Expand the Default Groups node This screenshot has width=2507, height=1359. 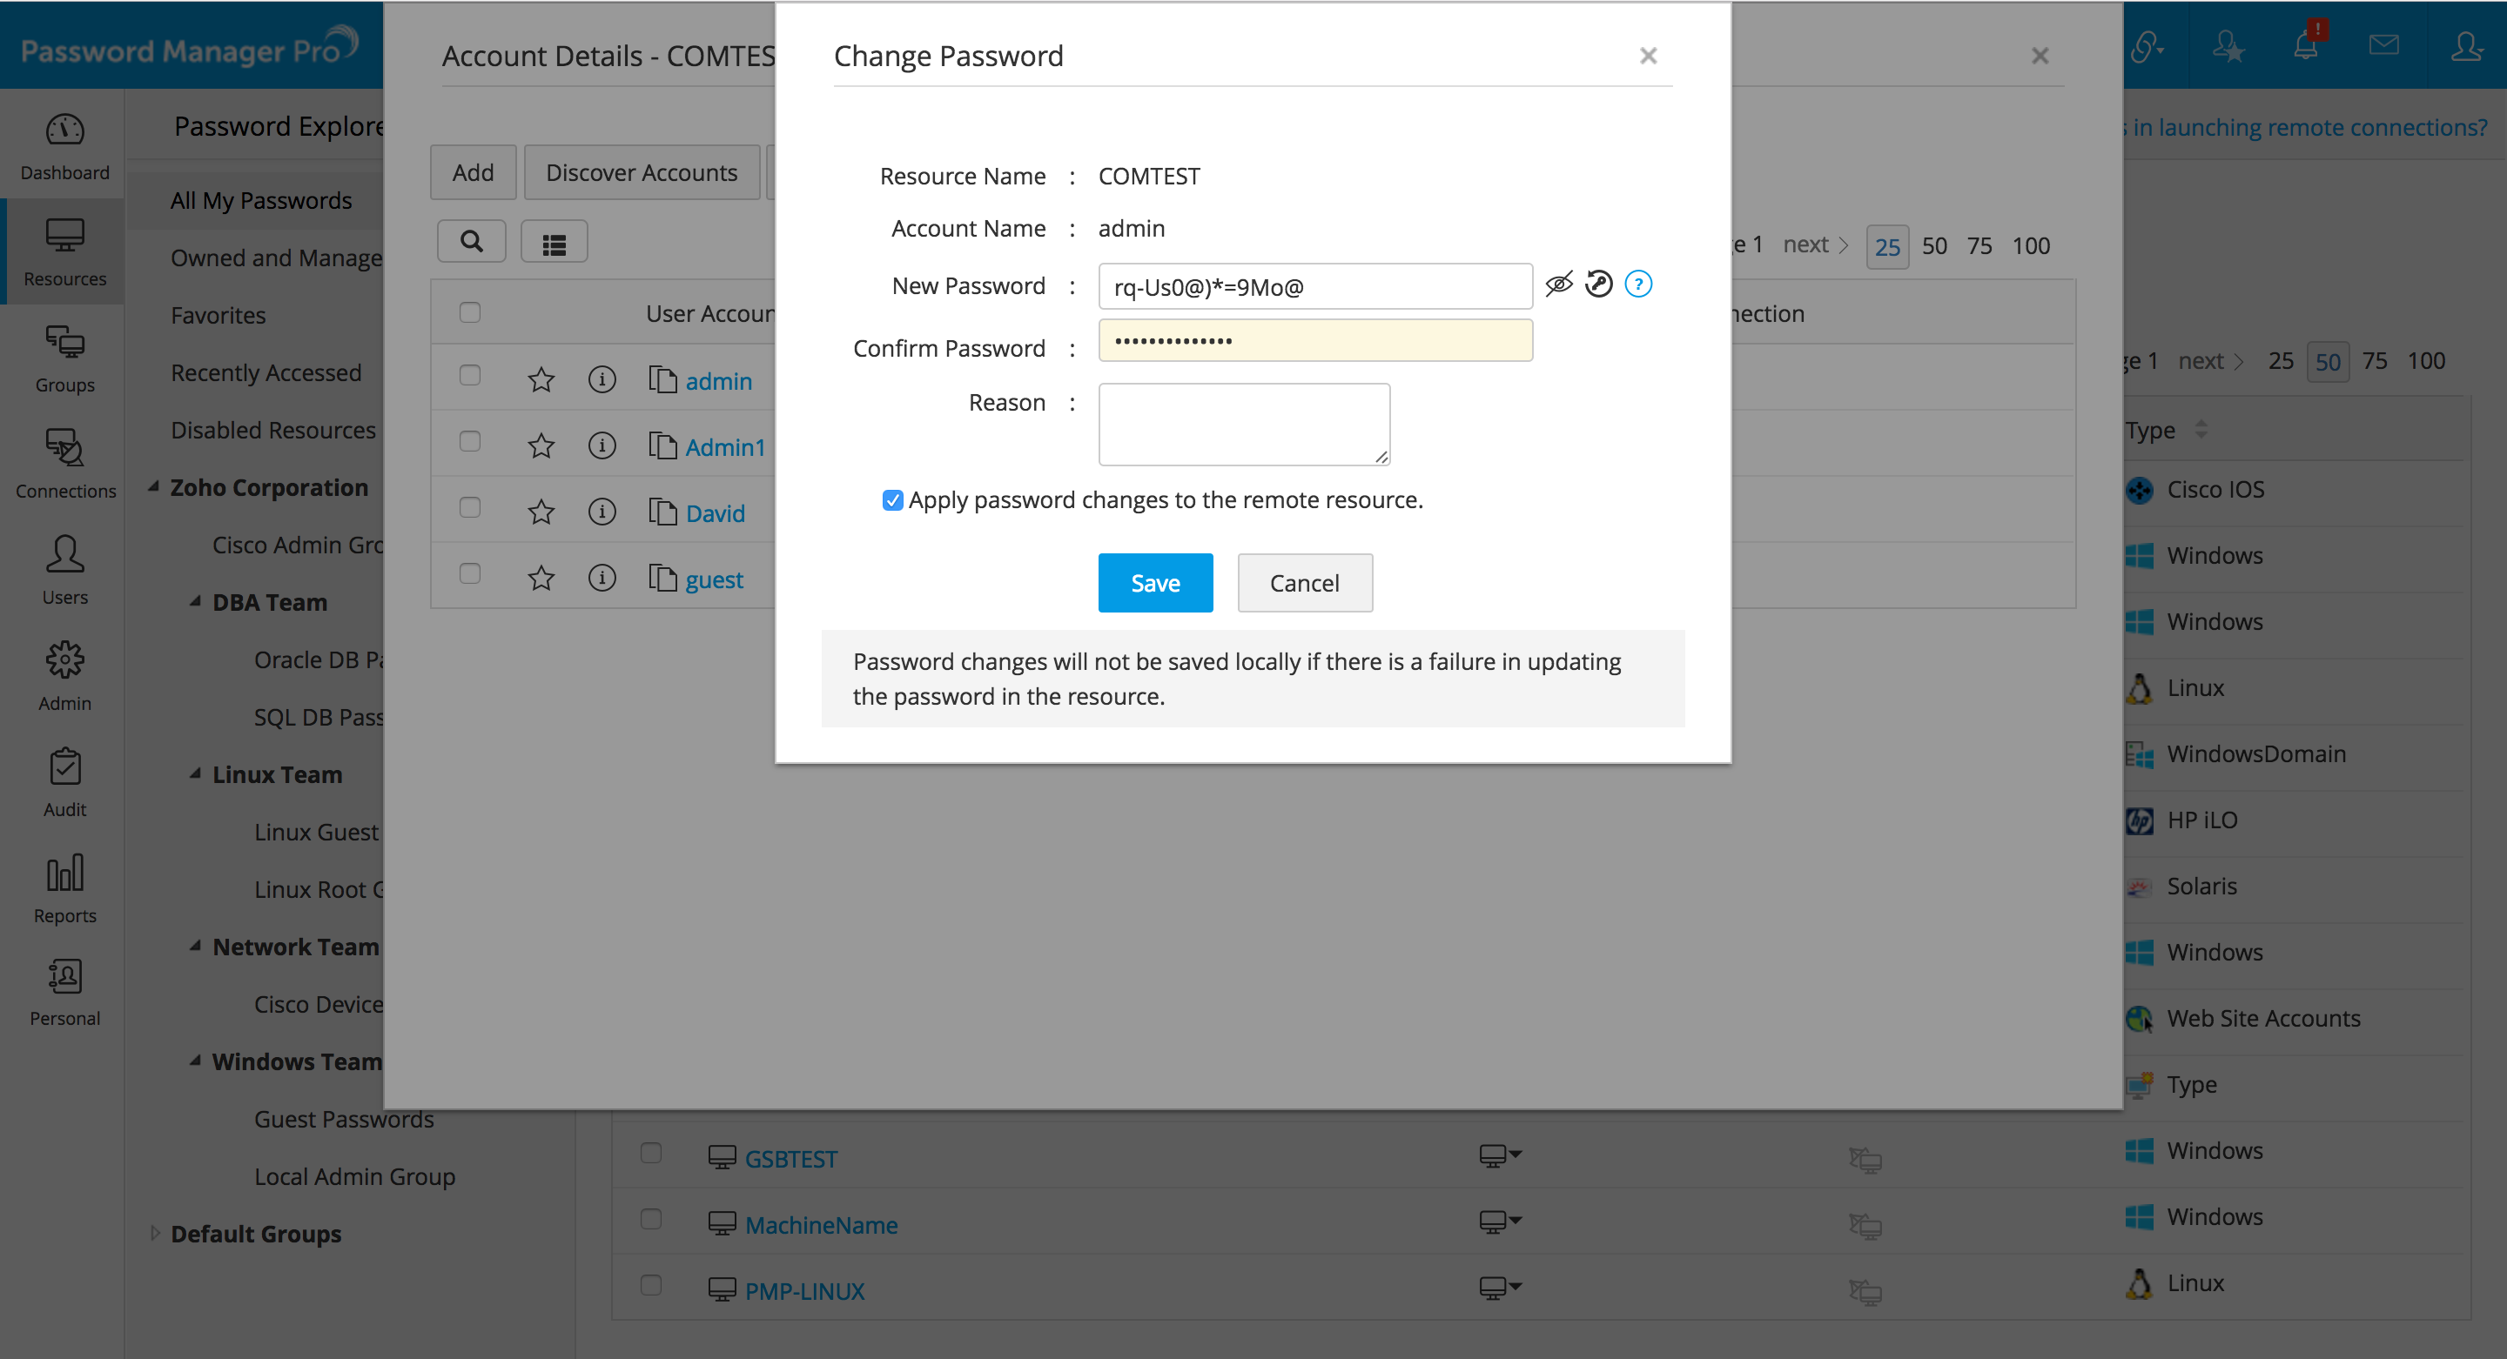click(156, 1233)
